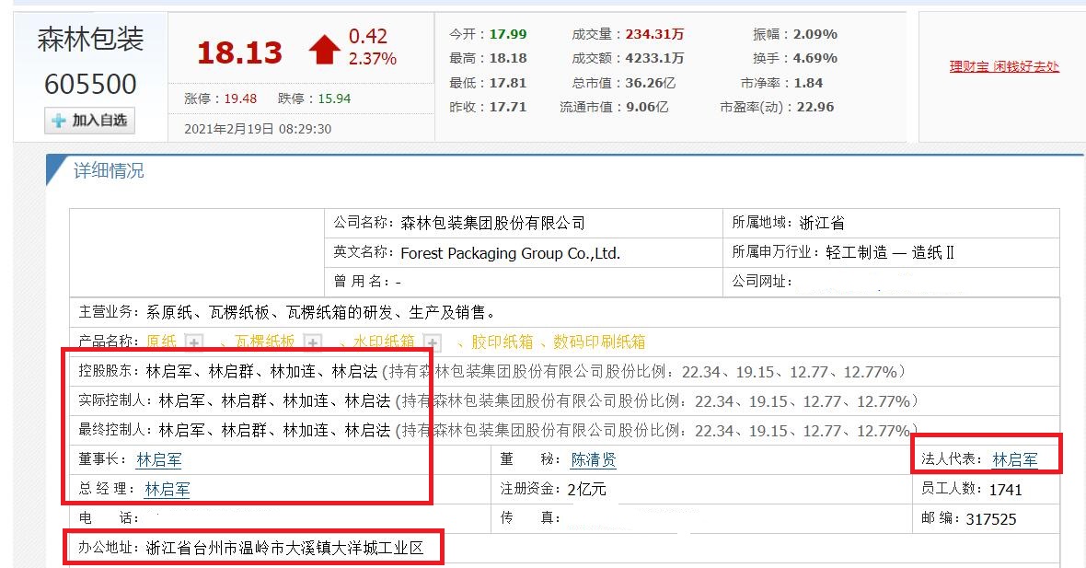Click the 传真 field label
Image resolution: width=1086 pixels, height=568 pixels.
(x=530, y=518)
